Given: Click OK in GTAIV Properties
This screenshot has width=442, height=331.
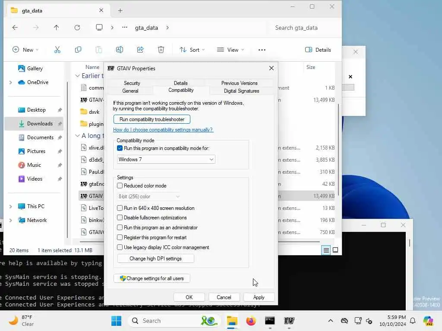Looking at the screenshot, I should click(x=189, y=297).
